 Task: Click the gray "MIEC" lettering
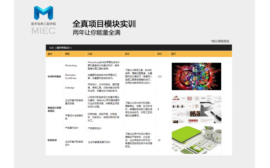(x=43, y=31)
